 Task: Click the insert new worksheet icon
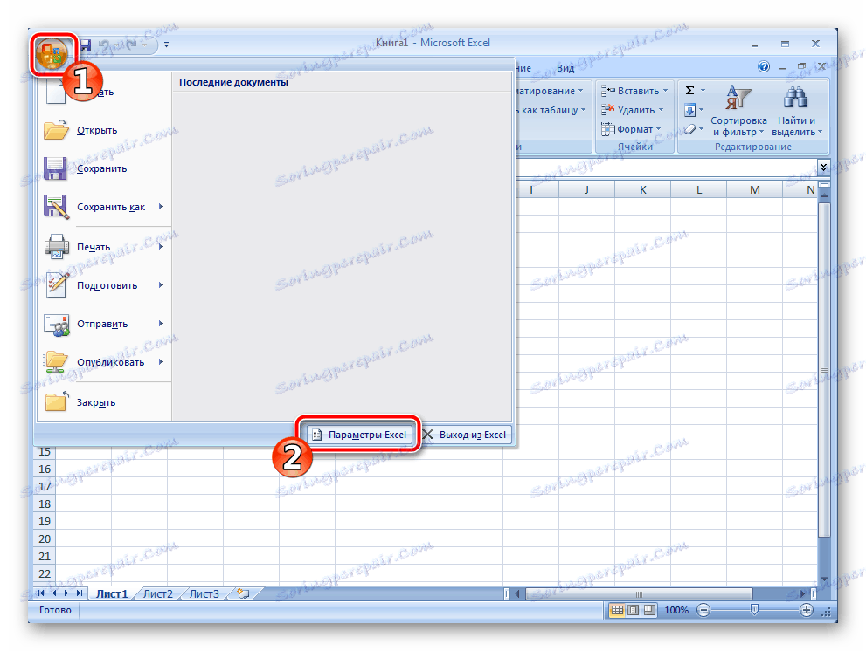click(243, 594)
